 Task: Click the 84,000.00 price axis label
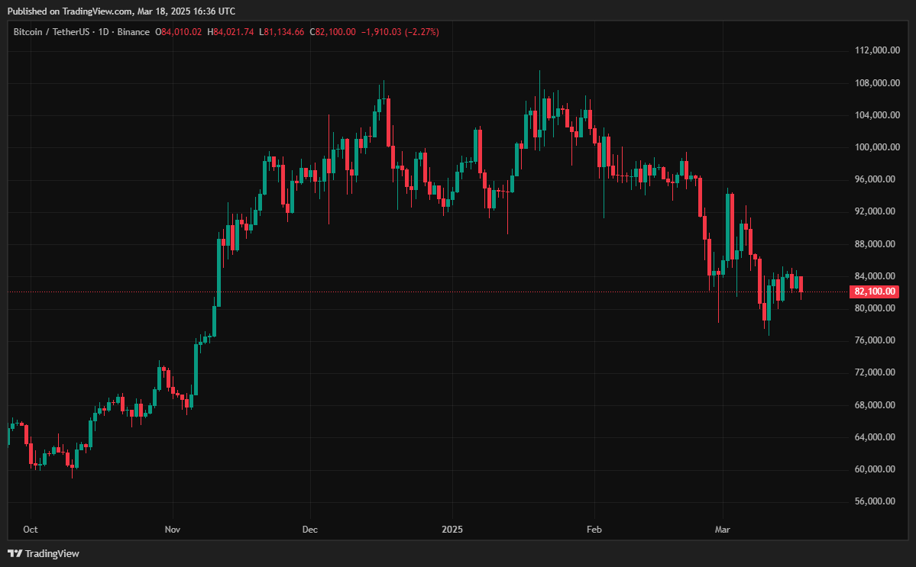(x=875, y=276)
